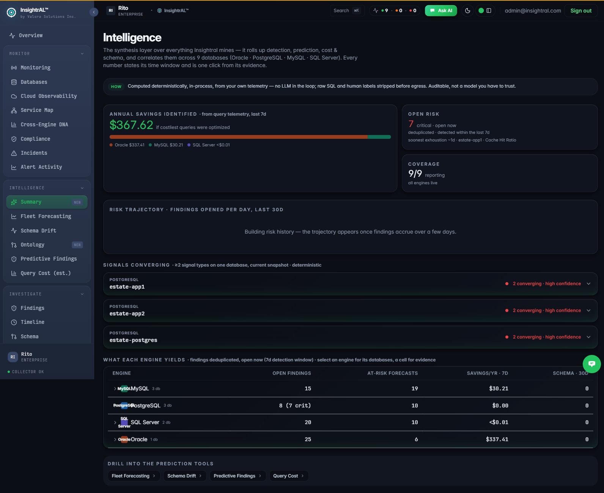The image size is (604, 493).
Task: Click the MySQL teal savings bar segment
Action: point(379,137)
